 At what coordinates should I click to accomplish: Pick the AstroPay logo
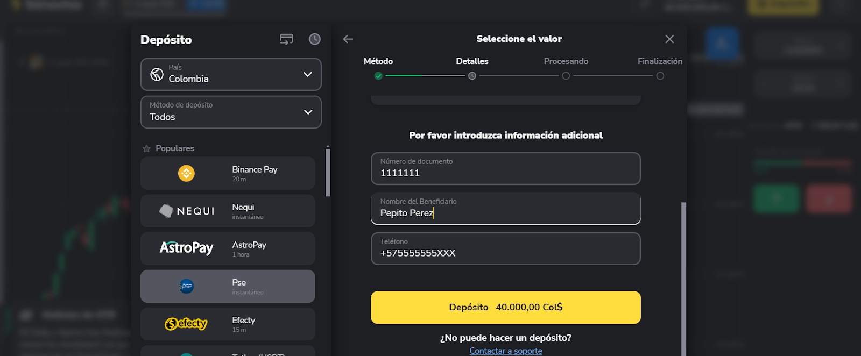[186, 248]
